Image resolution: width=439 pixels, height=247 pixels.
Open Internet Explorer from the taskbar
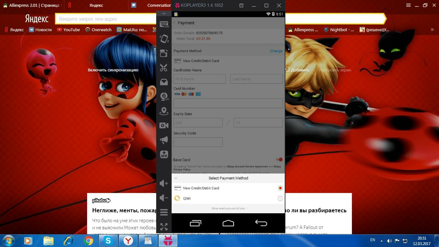[x=69, y=241]
